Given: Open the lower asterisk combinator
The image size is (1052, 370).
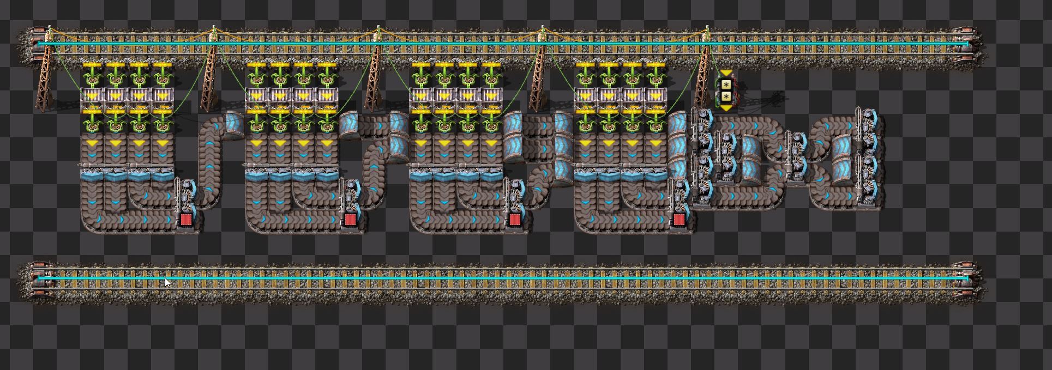Looking at the screenshot, I should click(726, 98).
